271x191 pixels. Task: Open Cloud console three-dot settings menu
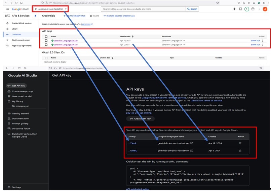point(259,9)
